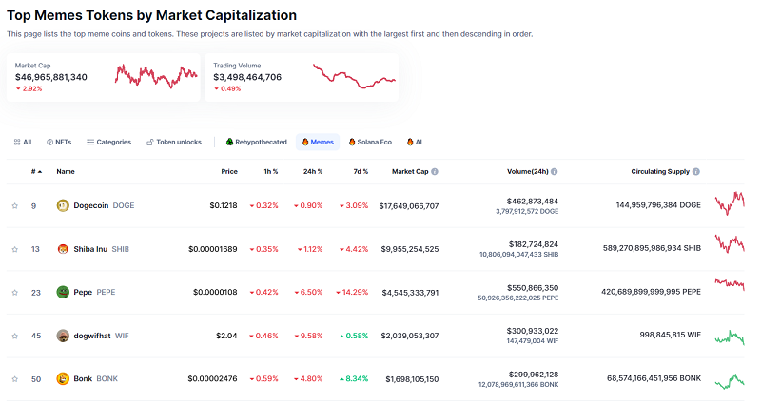Click the Circulating Supply info icon

tap(696, 172)
